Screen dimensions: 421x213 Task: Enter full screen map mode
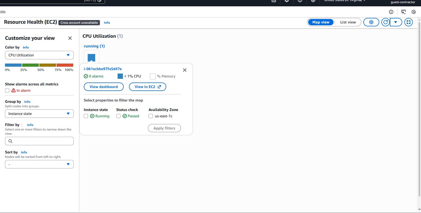[x=408, y=22]
